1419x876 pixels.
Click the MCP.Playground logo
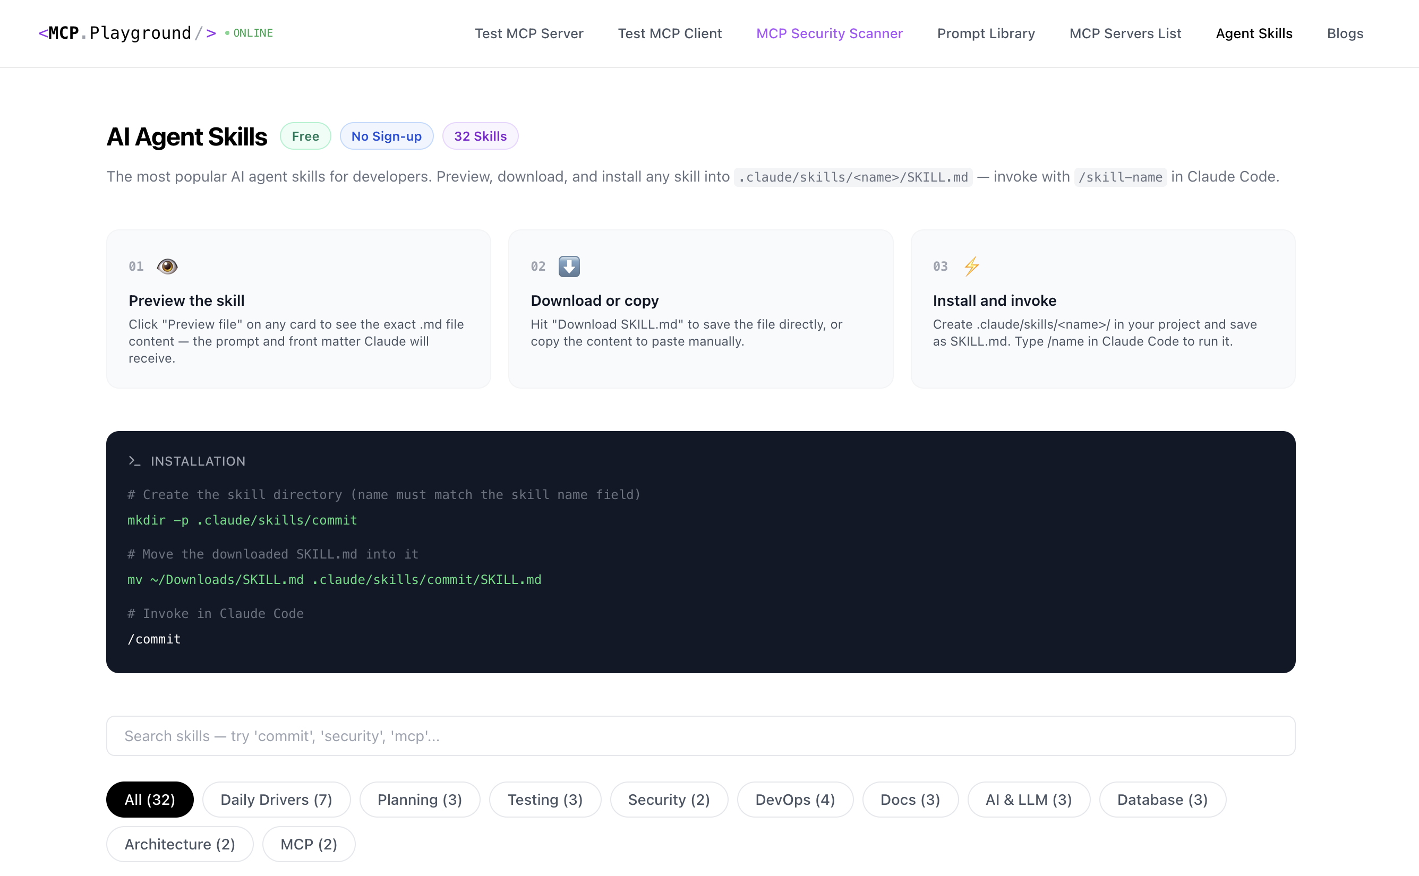point(127,33)
